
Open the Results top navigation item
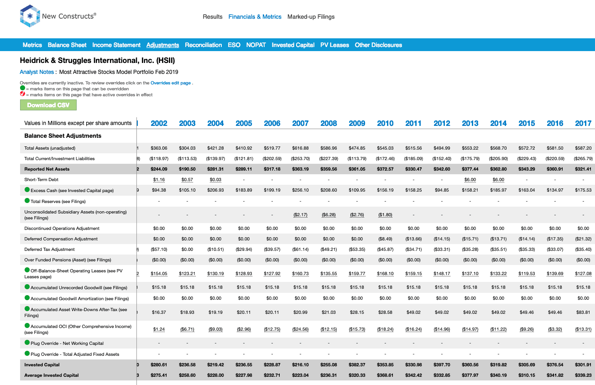[x=213, y=16]
